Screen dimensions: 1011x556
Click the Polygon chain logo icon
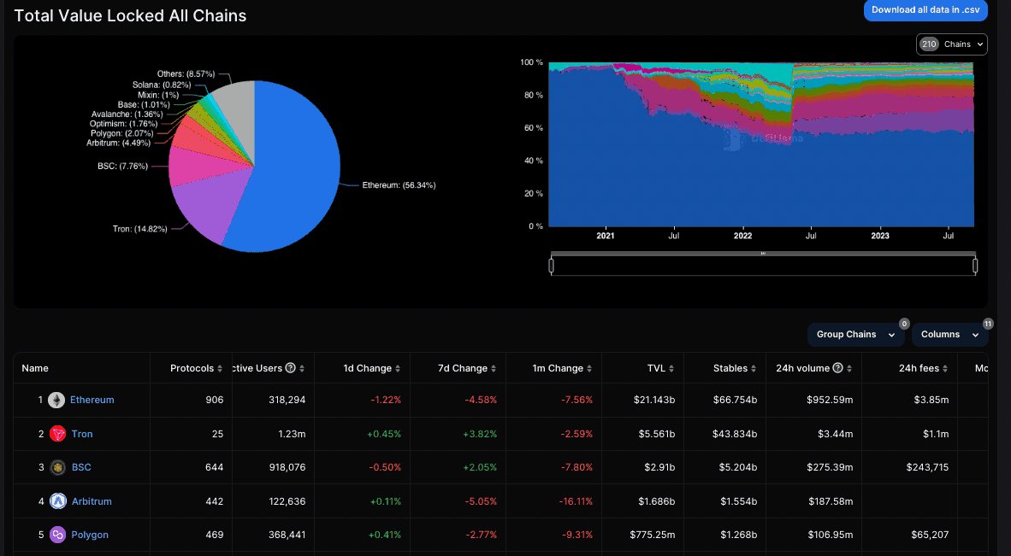tap(57, 535)
